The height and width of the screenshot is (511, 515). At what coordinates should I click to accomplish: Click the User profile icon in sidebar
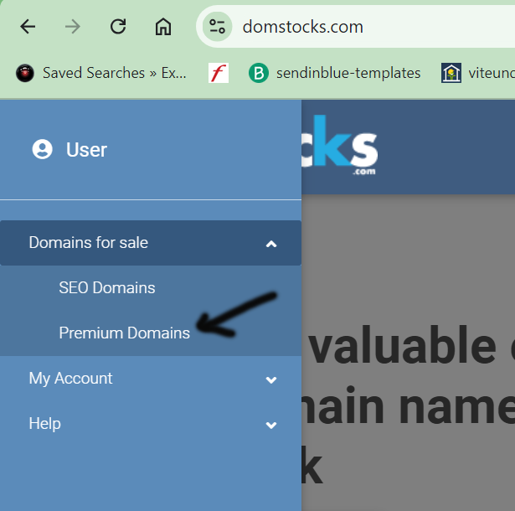click(x=42, y=150)
